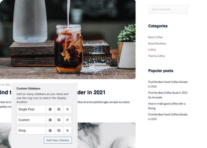207x148 pixels.
Task: Click the Add New Sidebar button
Action: coord(58,140)
